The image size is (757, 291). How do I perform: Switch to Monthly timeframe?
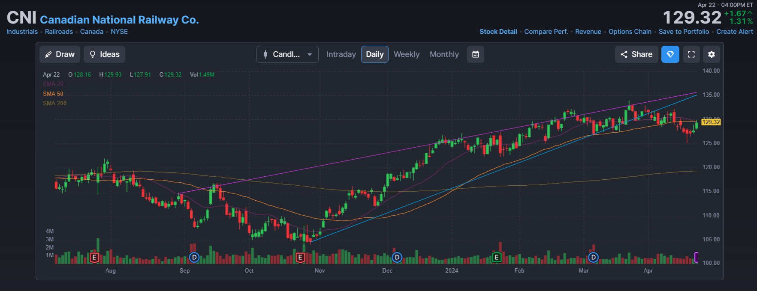coord(444,54)
